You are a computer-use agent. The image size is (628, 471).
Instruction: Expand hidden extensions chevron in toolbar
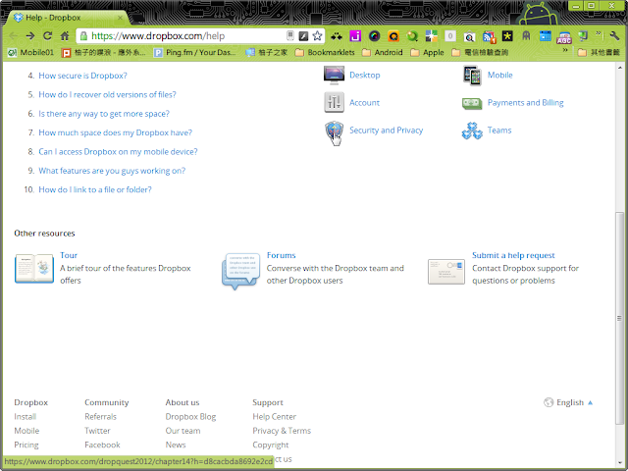point(599,34)
